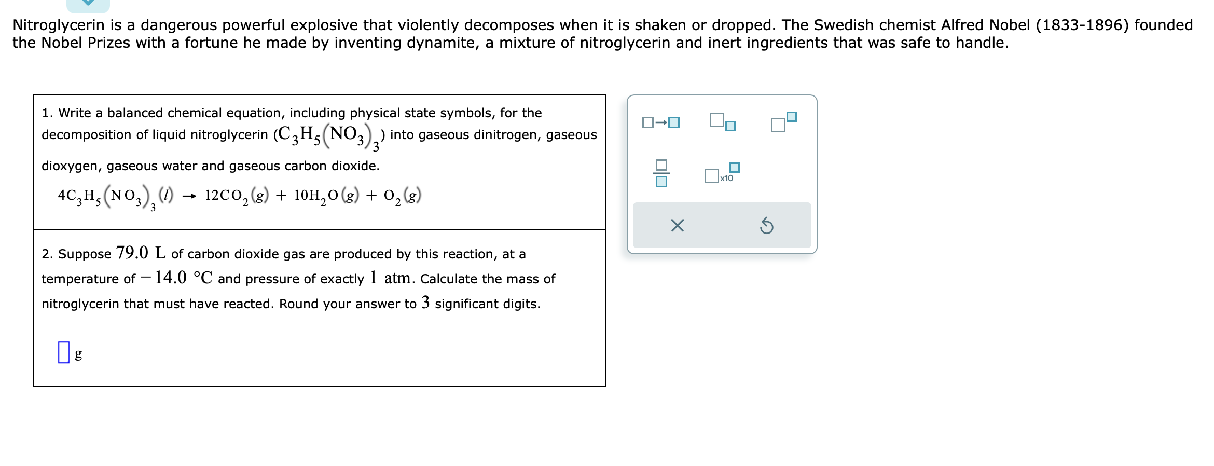
Task: Click the mass answer input box
Action: tap(64, 352)
